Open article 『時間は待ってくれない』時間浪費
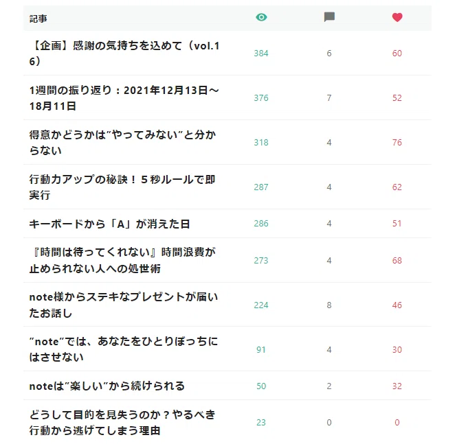457x444 pixels. coord(122,260)
